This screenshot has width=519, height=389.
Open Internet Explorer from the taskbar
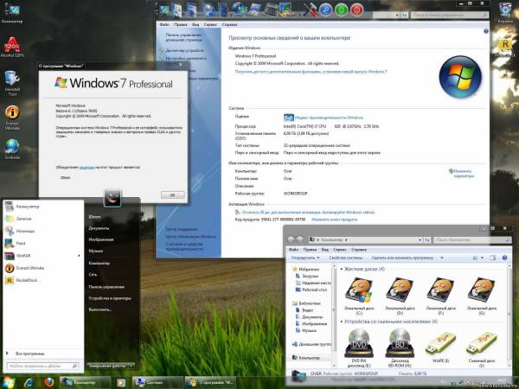pos(29,382)
